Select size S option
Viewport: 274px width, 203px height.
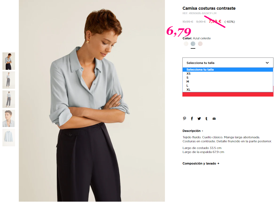coord(228,78)
